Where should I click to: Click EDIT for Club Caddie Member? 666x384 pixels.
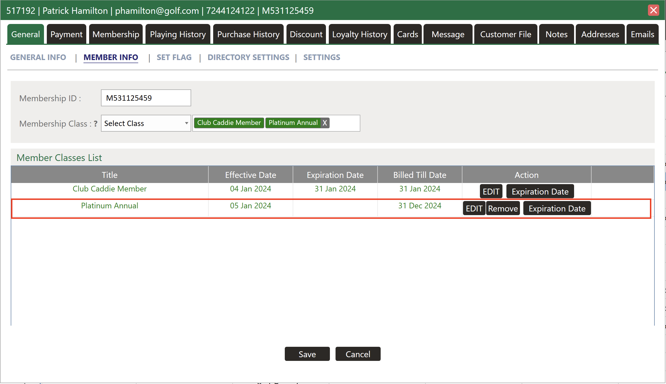tap(491, 191)
